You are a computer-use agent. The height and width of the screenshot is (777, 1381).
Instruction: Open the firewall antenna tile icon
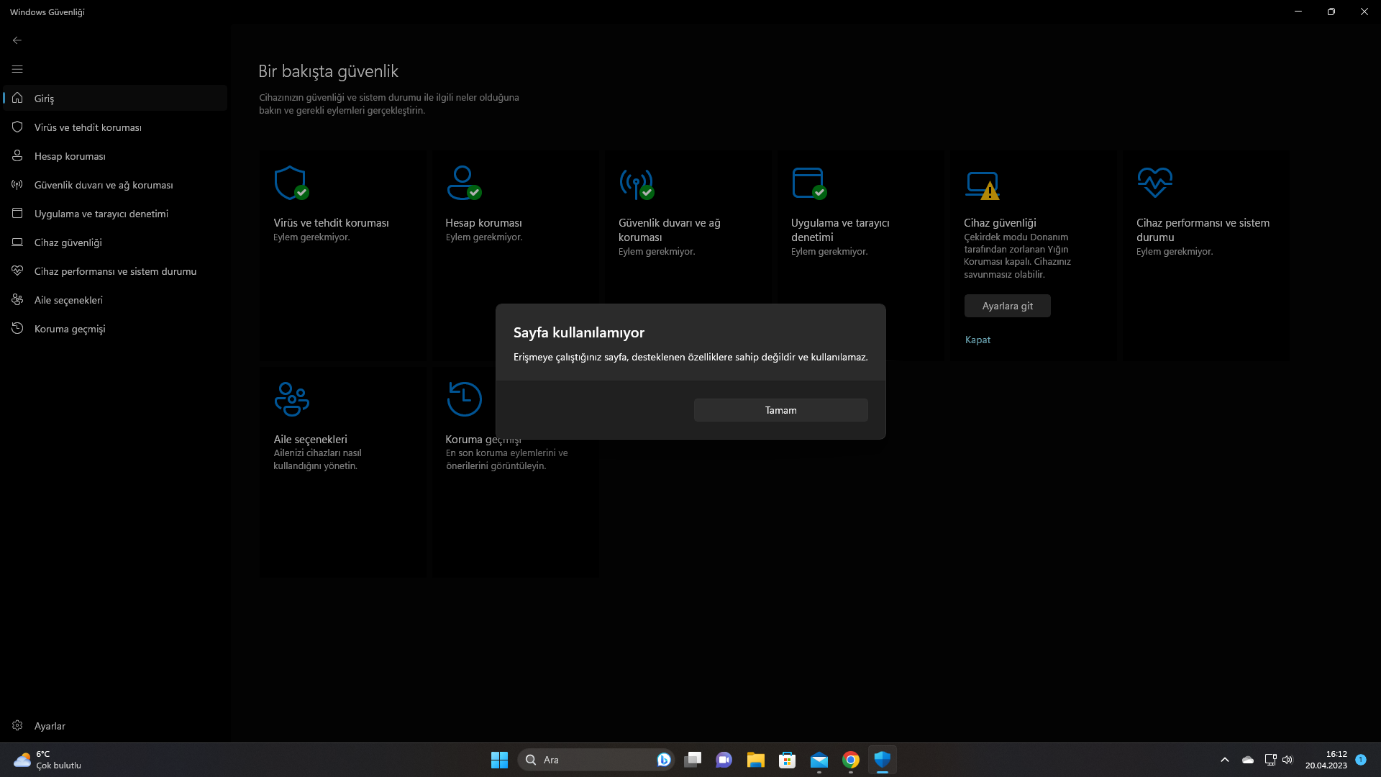point(636,183)
